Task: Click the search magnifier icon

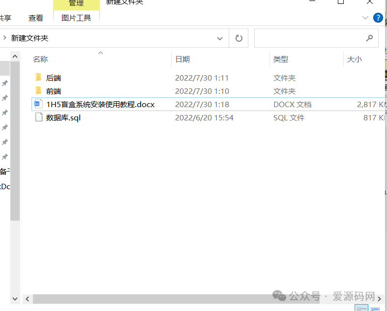Action: (x=369, y=38)
